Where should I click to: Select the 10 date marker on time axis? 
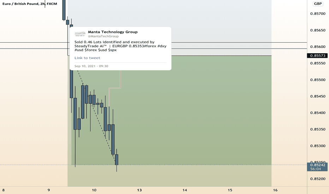coord(94,190)
